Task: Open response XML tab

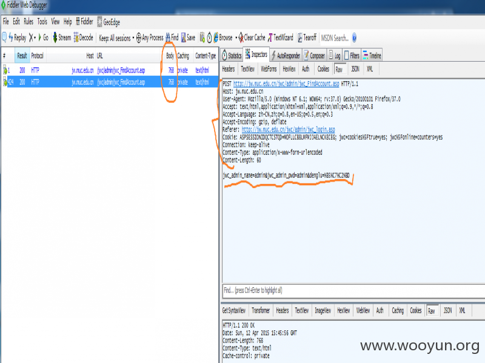Action: pyautogui.click(x=462, y=310)
